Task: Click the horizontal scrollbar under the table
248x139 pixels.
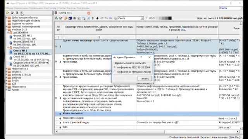Action: 111,131
